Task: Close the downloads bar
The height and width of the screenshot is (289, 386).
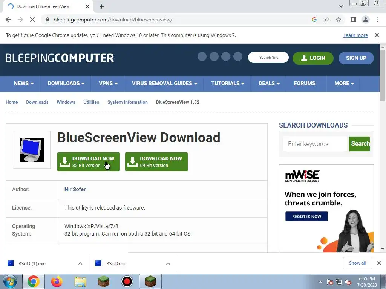Action: click(x=379, y=263)
